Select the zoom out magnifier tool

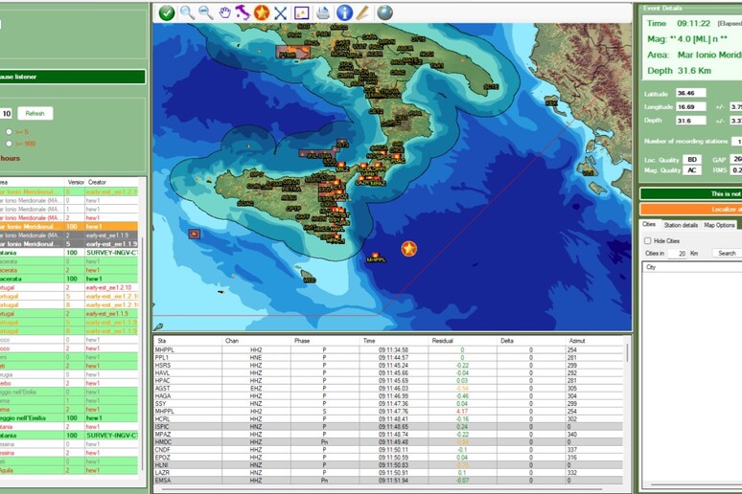coord(205,12)
